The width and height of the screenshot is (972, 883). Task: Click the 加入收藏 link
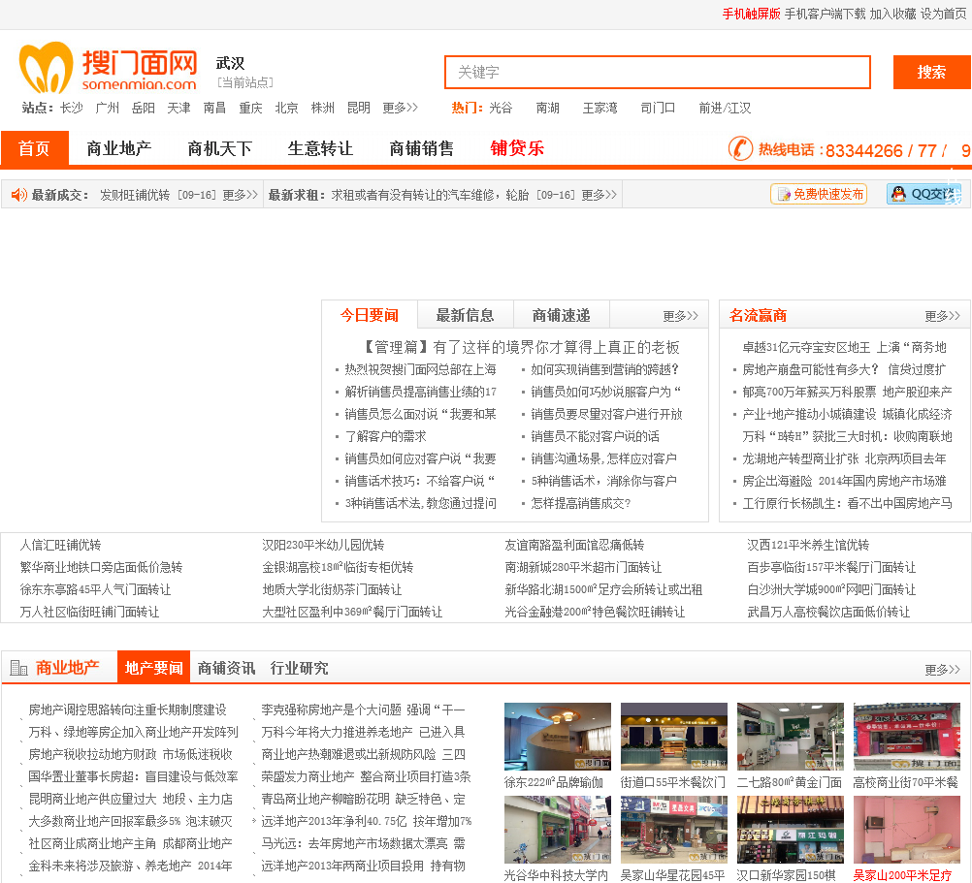[x=892, y=14]
